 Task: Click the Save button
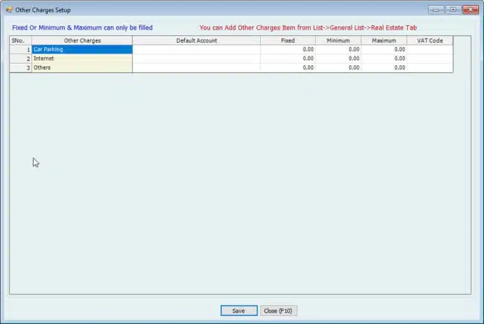(x=239, y=310)
